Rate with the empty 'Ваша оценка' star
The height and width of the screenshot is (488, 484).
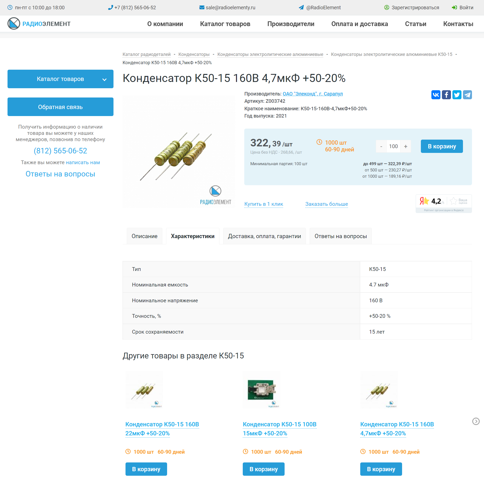click(453, 201)
